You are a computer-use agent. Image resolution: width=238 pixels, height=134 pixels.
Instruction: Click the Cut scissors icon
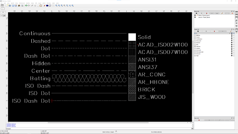coord(35,6)
